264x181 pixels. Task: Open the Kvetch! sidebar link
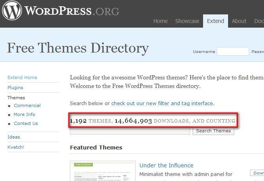click(16, 147)
